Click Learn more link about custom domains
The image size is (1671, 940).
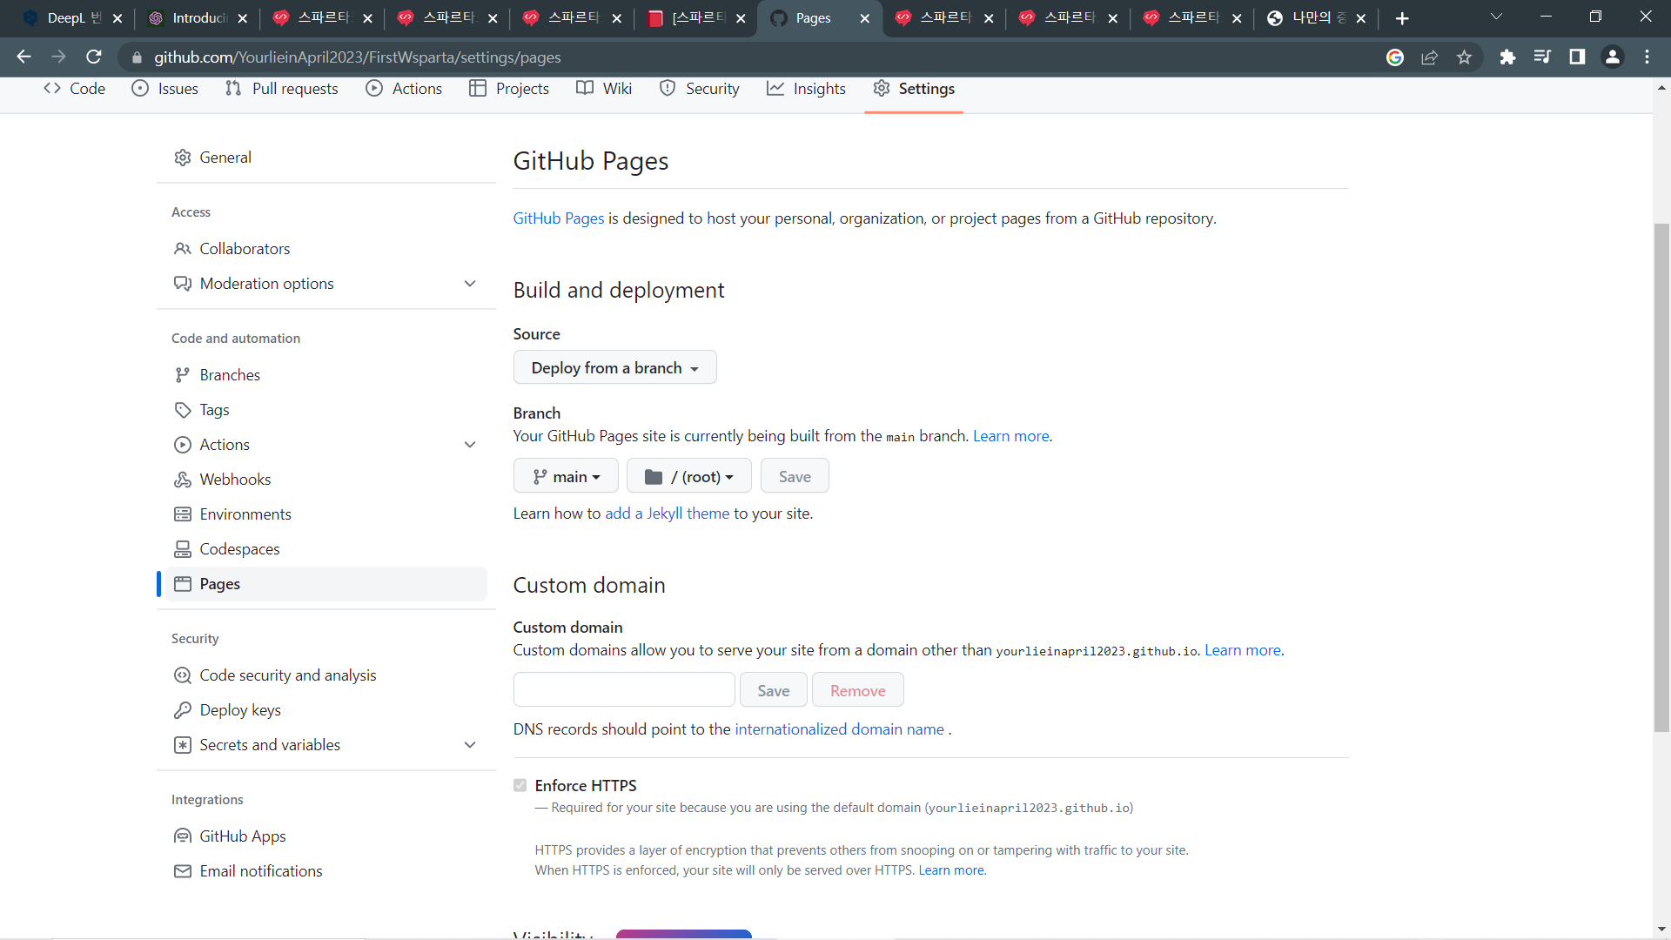(x=1243, y=650)
